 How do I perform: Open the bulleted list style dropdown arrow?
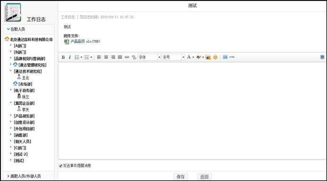pyautogui.click(x=91, y=57)
